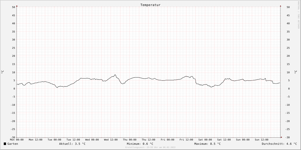Click the Thu 12:00 x-axis label

pos(148,139)
